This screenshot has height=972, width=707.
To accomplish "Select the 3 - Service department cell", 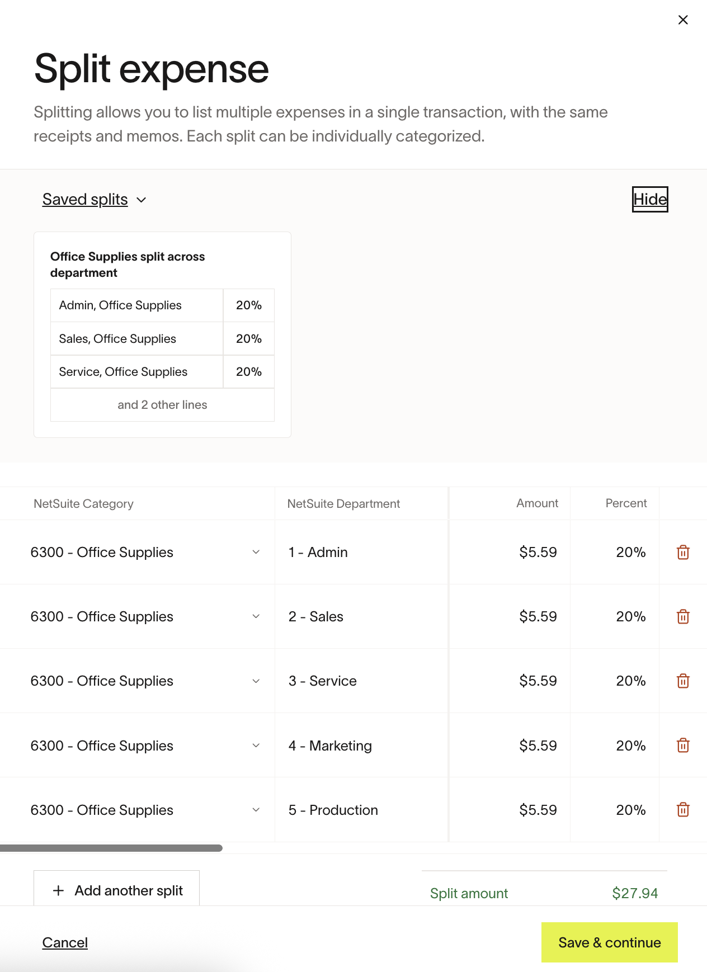I will [361, 681].
